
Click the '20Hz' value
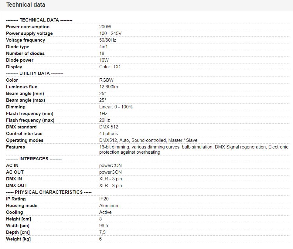coord(104,120)
